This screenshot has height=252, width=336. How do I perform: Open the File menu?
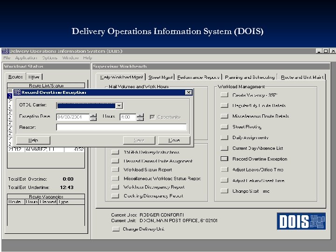tap(7, 58)
